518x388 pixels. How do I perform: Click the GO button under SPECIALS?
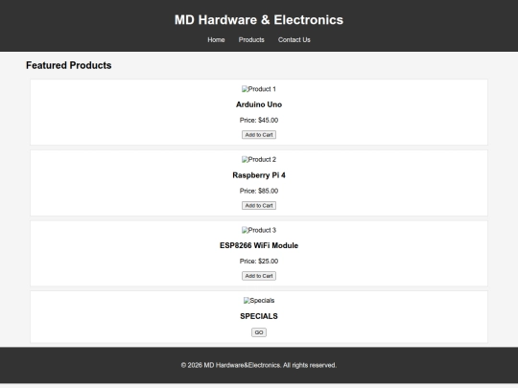(x=259, y=332)
